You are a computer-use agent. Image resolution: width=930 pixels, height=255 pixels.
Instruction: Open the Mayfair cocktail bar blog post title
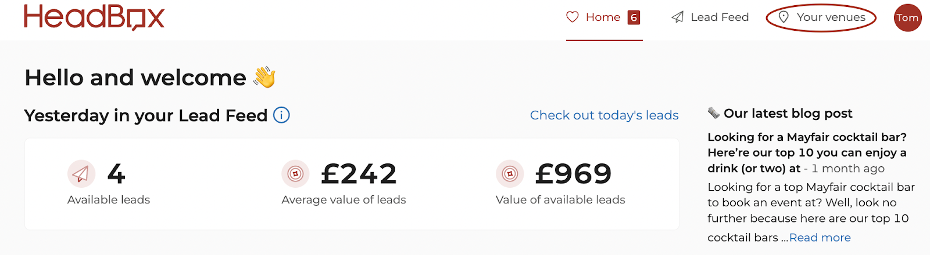pyautogui.click(x=807, y=152)
